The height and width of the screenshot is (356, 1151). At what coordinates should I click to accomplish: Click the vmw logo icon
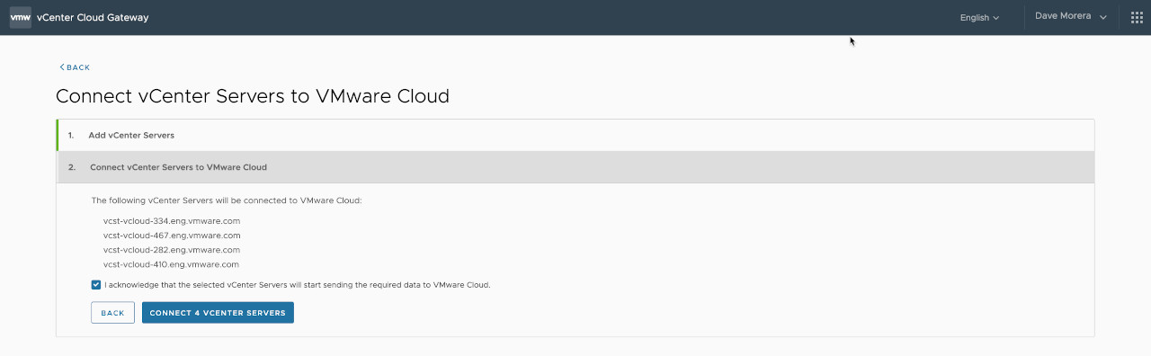[21, 17]
